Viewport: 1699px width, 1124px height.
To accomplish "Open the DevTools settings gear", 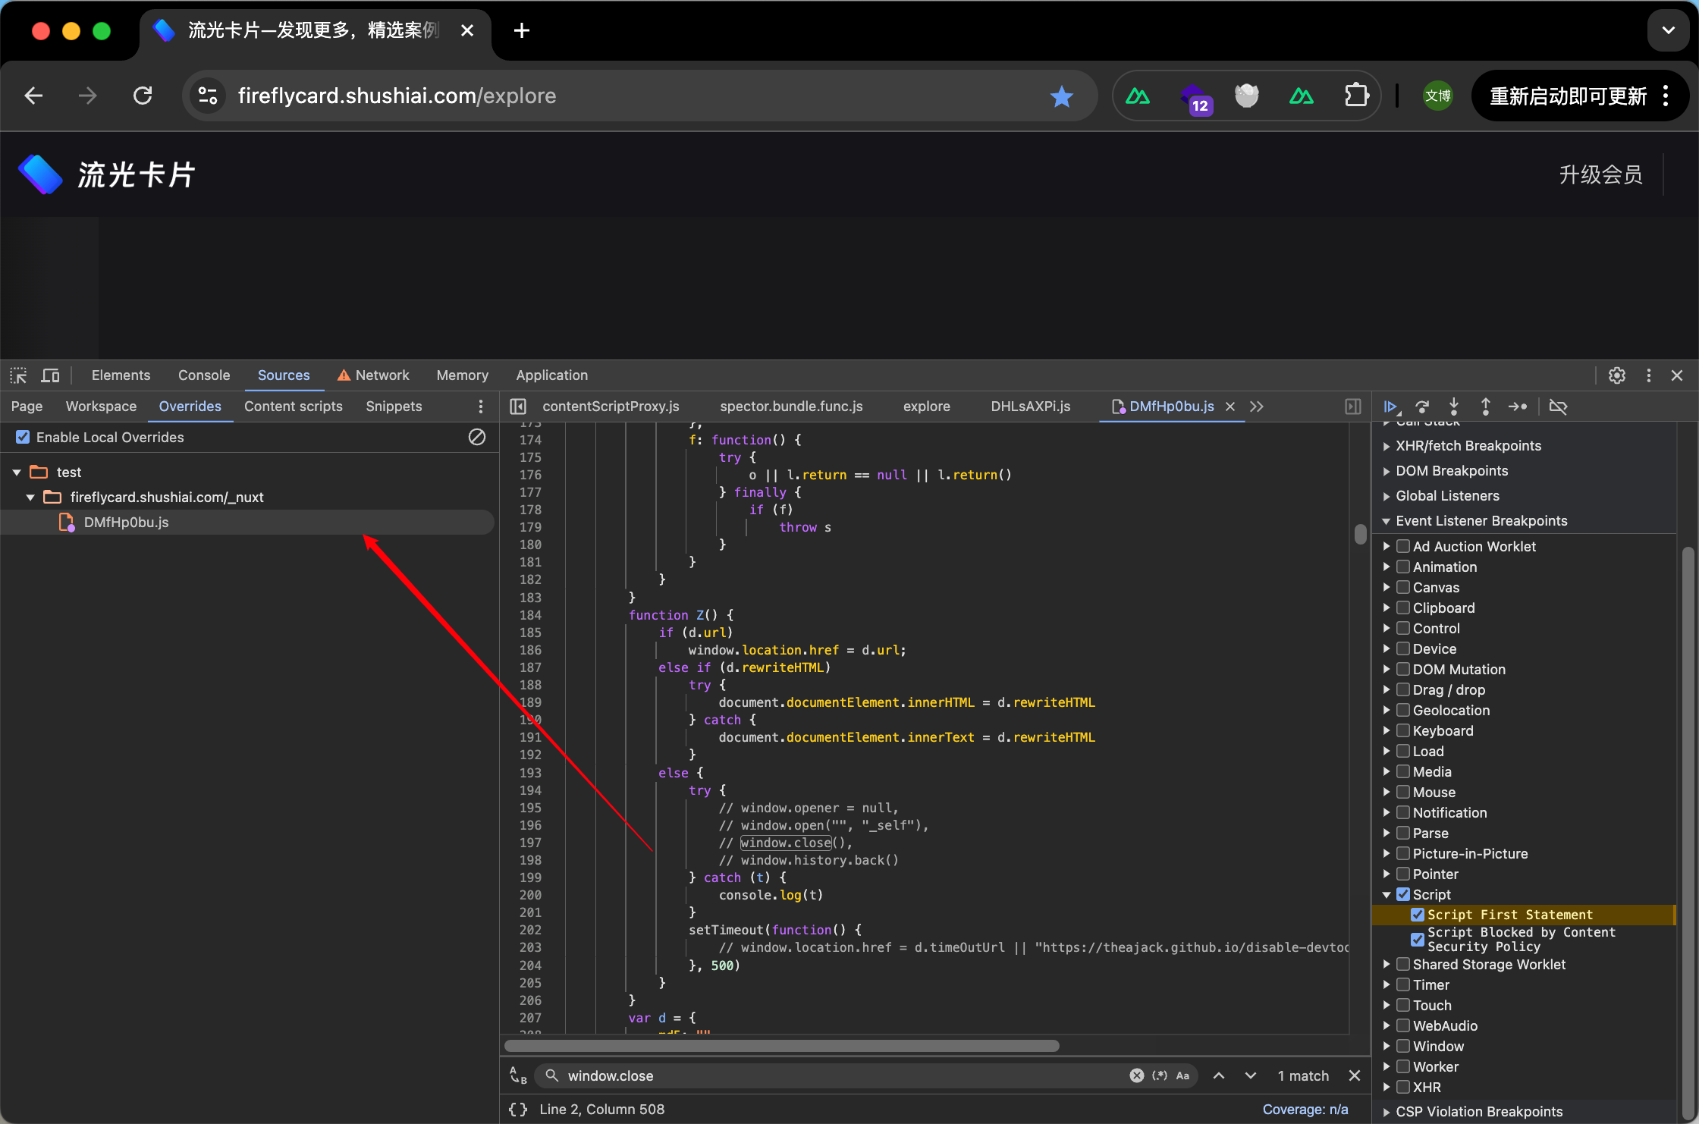I will [1617, 375].
